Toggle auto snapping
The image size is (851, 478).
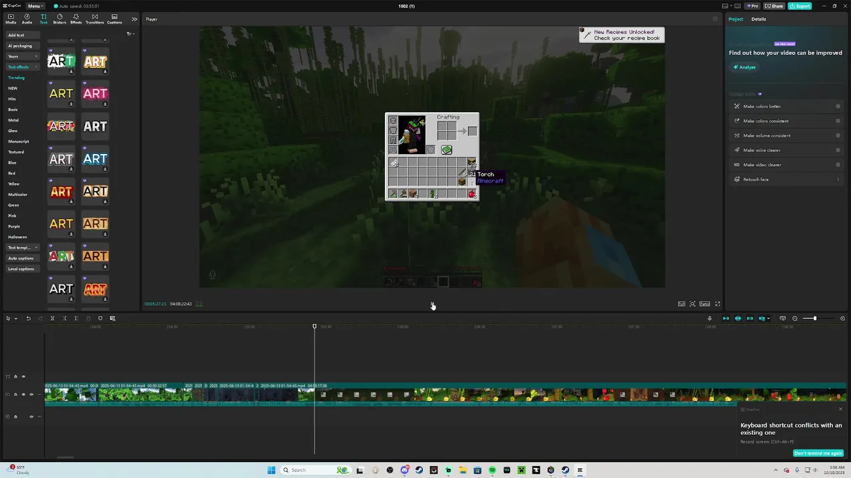(738, 319)
